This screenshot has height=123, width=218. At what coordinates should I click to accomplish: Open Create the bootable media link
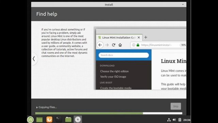116,88
